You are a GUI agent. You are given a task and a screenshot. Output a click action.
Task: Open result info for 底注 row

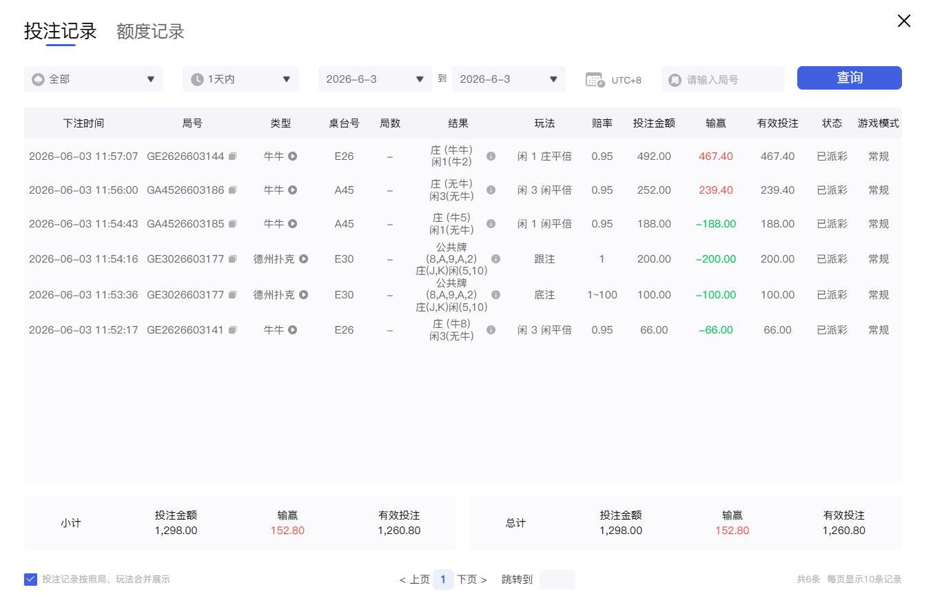pyautogui.click(x=496, y=295)
